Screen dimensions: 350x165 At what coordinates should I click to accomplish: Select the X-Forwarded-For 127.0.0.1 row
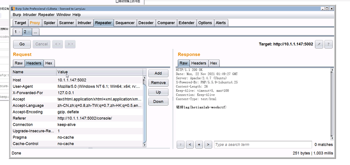click(x=77, y=93)
